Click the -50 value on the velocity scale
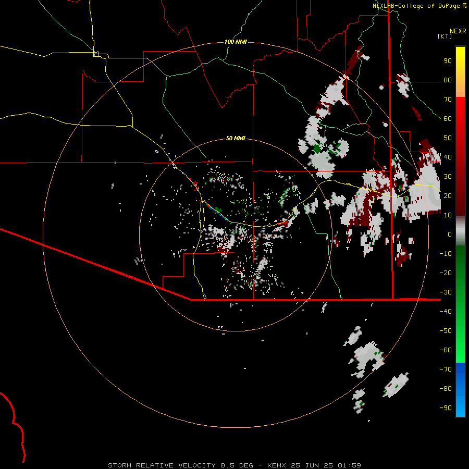The width and height of the screenshot is (469, 469). [446, 331]
